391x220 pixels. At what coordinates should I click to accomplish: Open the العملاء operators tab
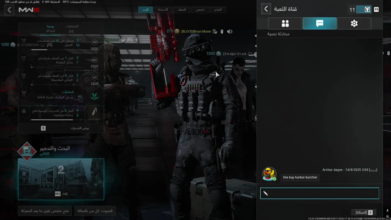[x=182, y=10]
